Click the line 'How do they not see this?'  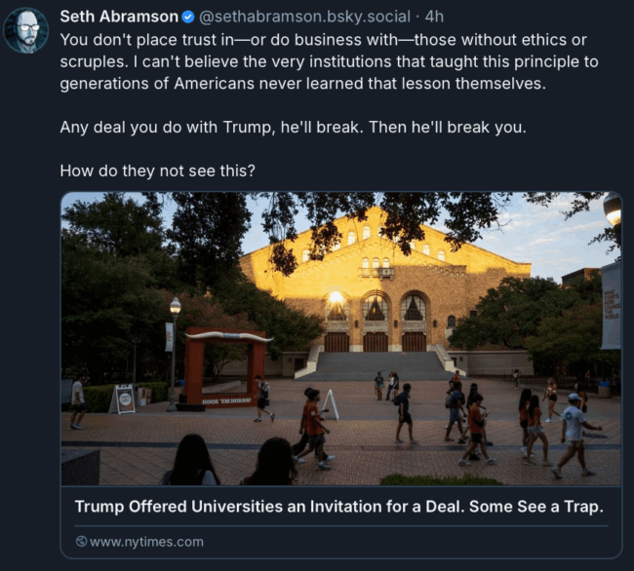(x=158, y=171)
